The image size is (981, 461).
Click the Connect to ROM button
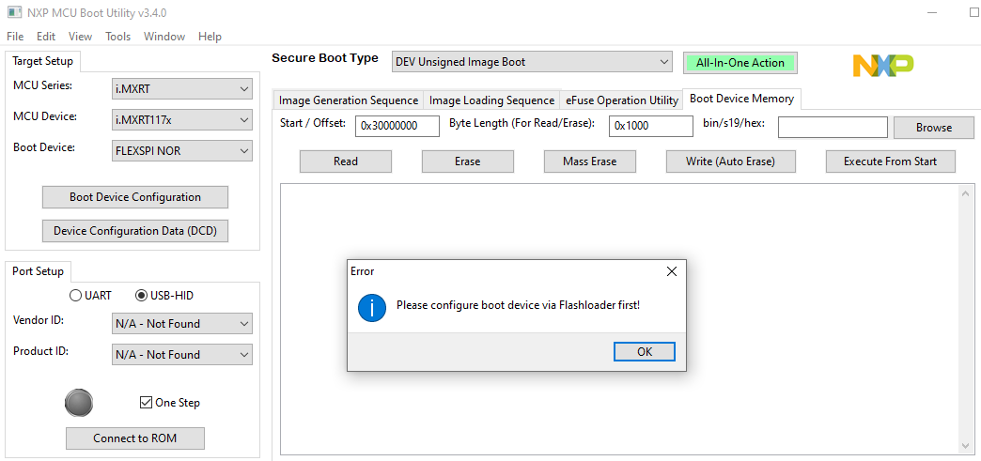coord(134,438)
